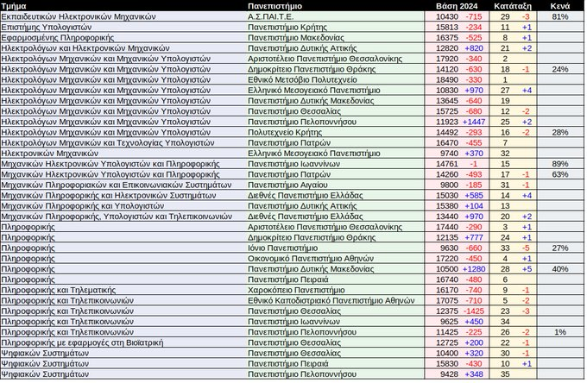Click base score 15030
587x383 pixels.
point(447,195)
